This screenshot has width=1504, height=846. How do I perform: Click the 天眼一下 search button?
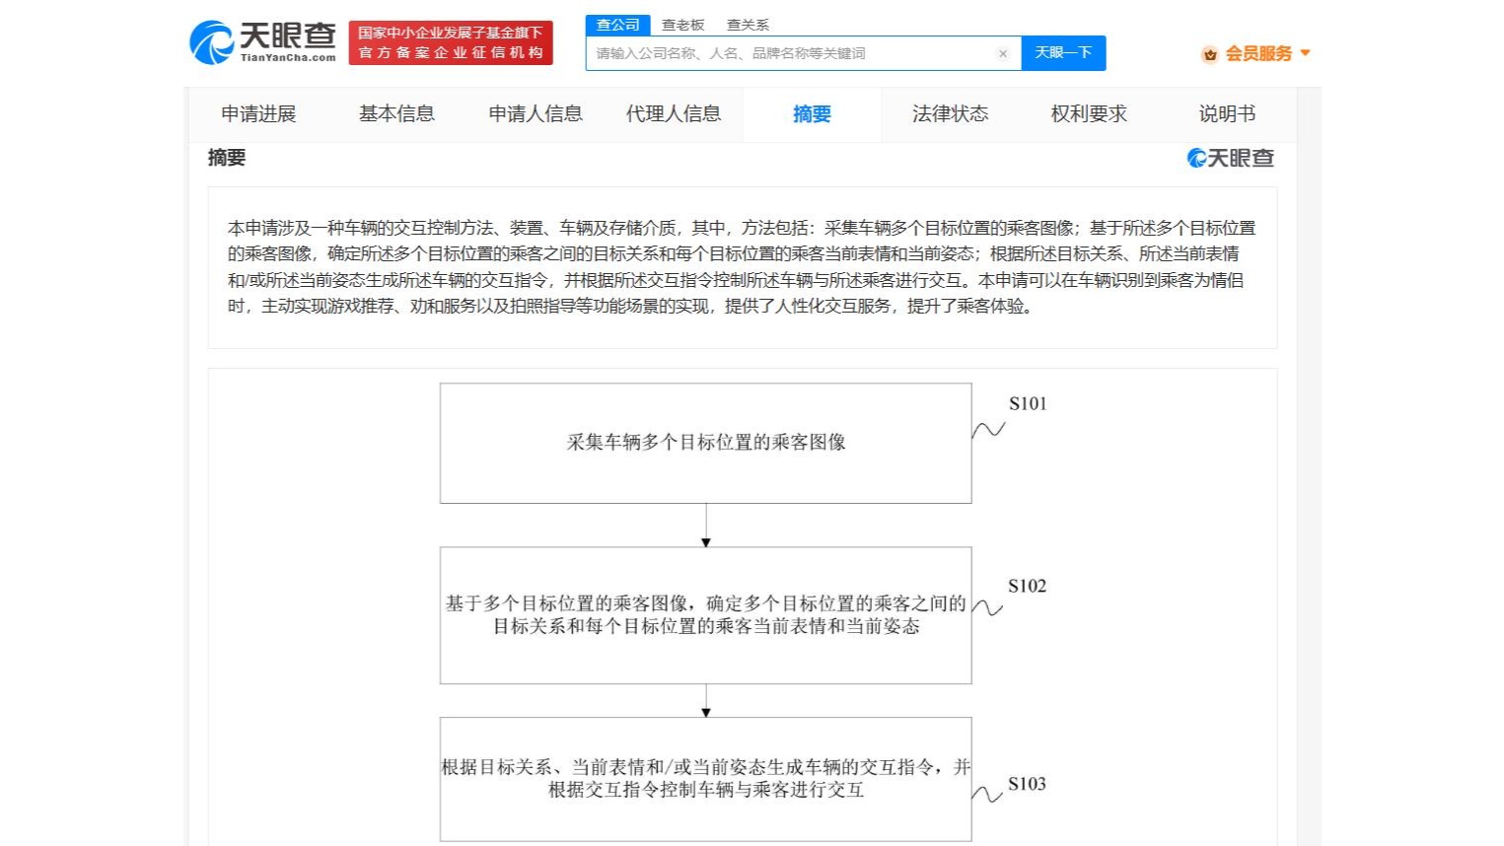coord(1063,53)
